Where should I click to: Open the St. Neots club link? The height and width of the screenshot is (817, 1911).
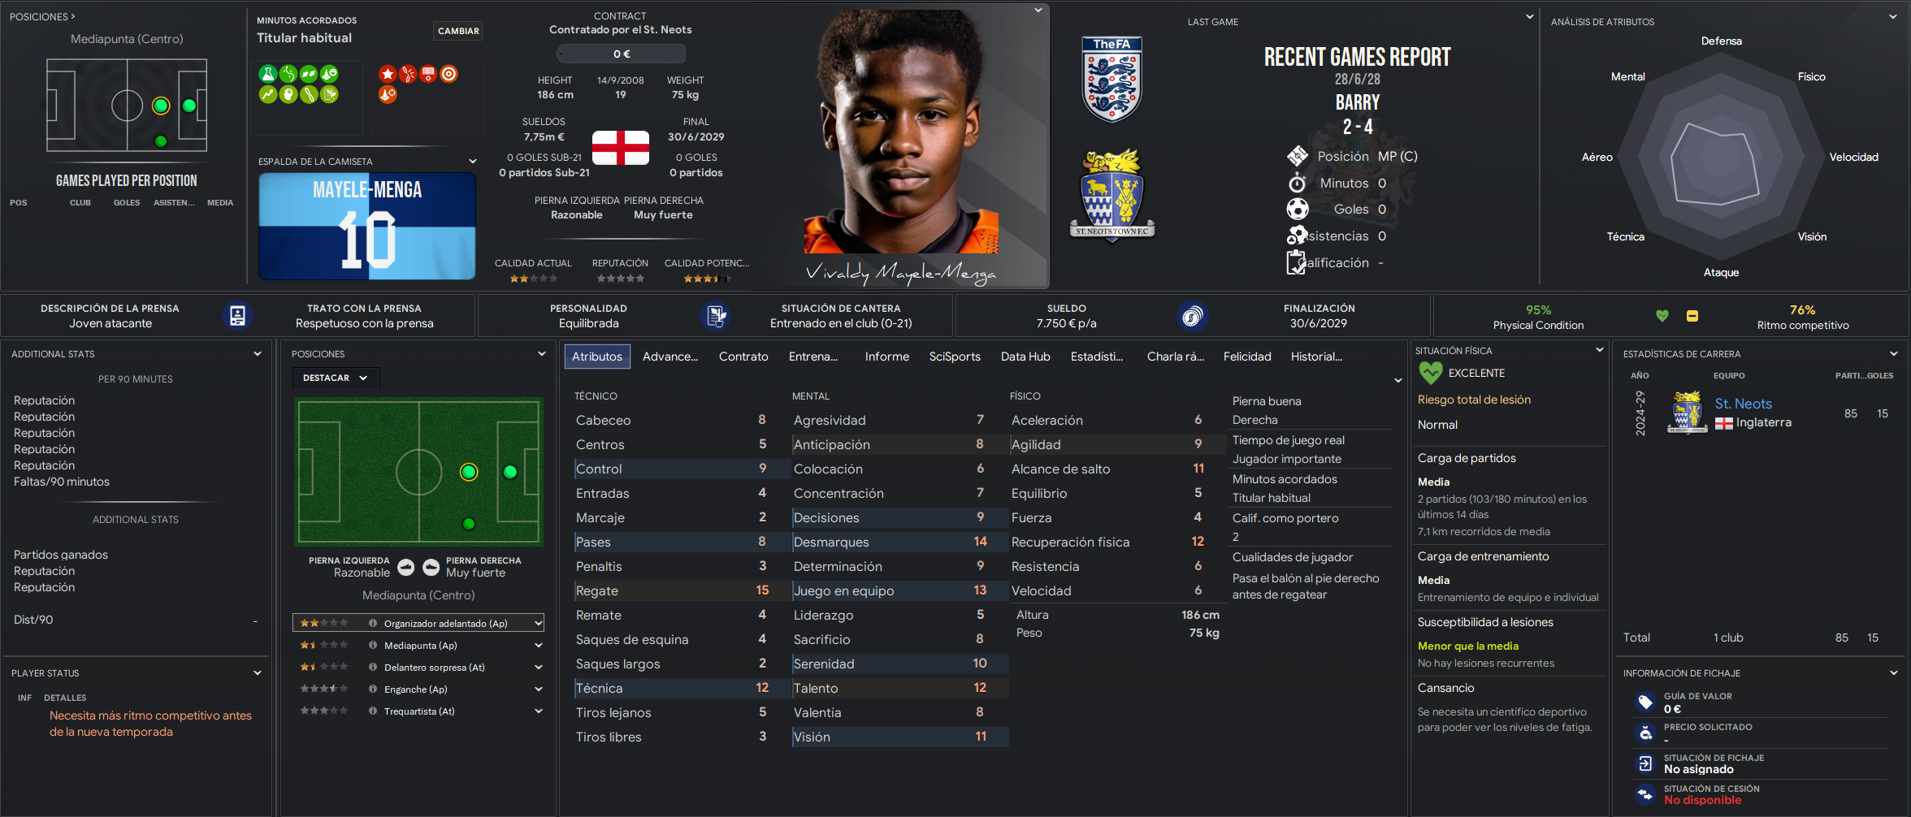(1743, 404)
